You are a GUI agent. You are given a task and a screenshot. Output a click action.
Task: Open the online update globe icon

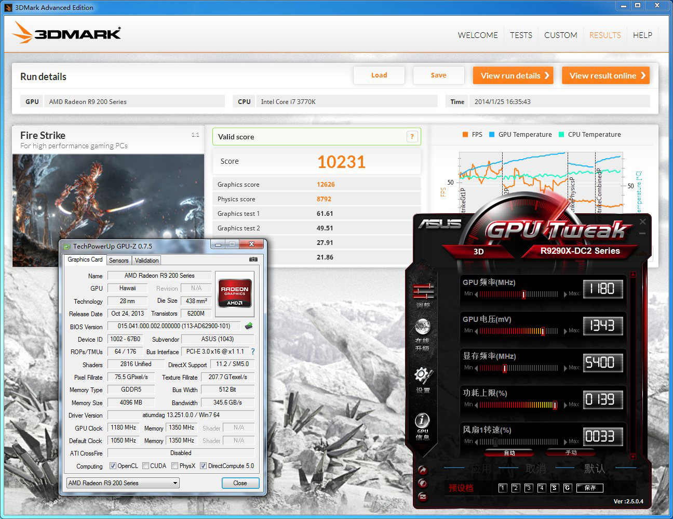(x=423, y=328)
